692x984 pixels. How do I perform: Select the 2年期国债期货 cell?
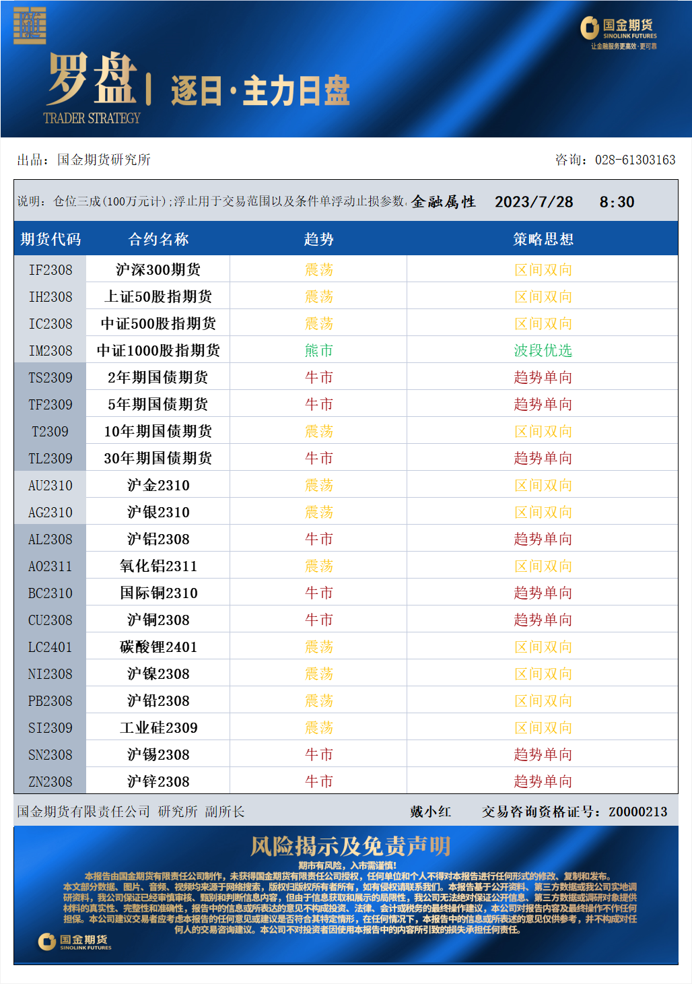click(x=158, y=377)
